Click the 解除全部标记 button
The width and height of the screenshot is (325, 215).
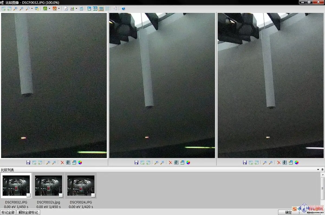[28, 212]
